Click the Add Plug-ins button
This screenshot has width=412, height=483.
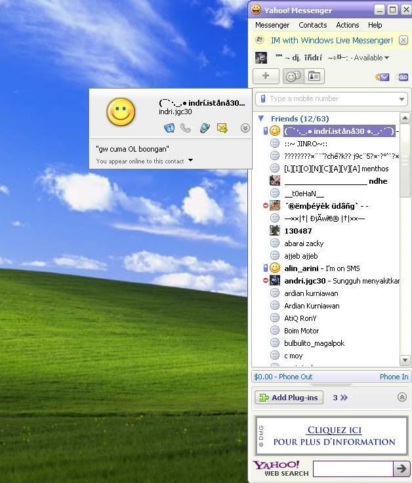tap(289, 398)
